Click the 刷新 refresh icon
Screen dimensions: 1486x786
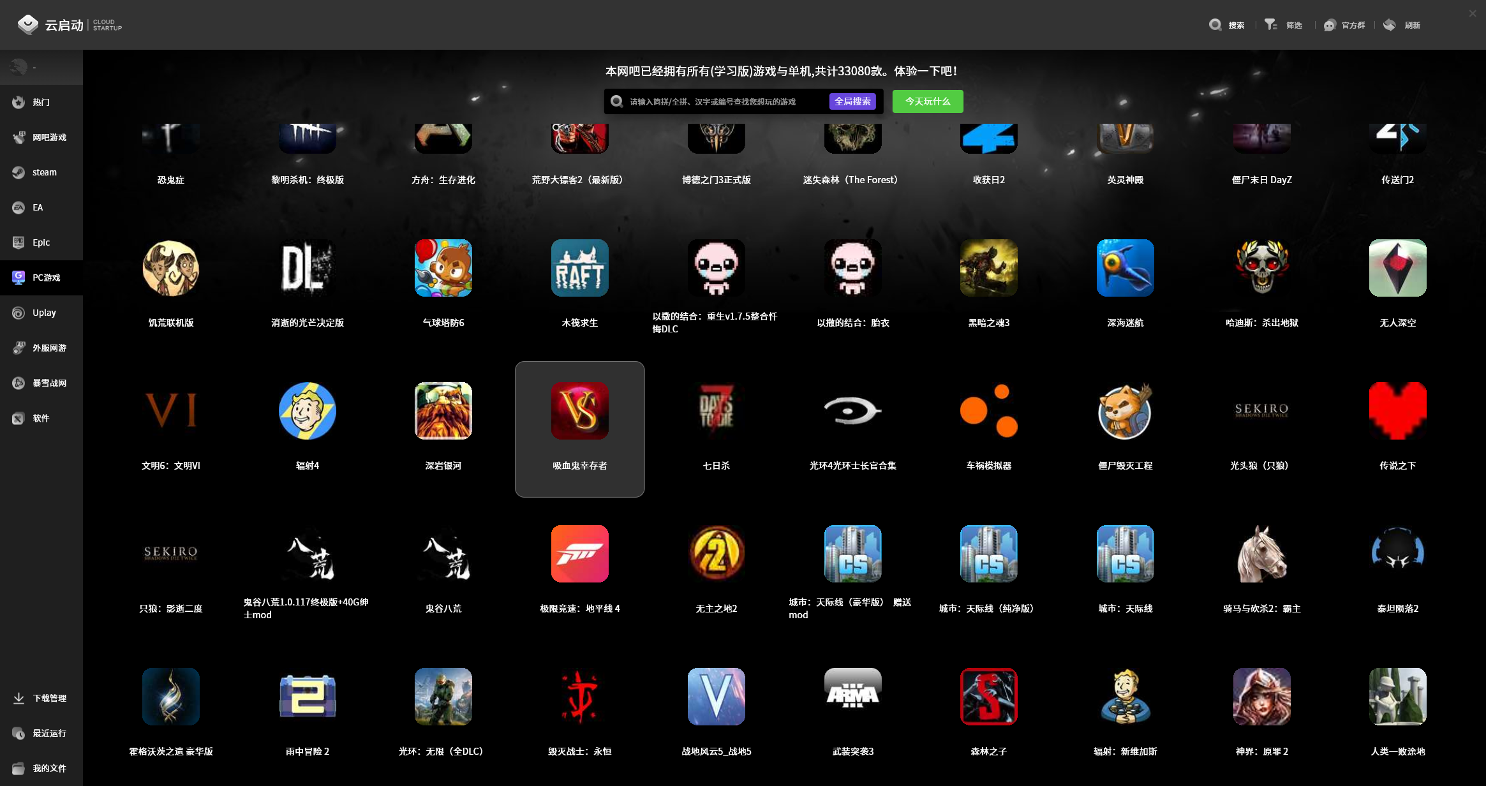(x=1390, y=25)
